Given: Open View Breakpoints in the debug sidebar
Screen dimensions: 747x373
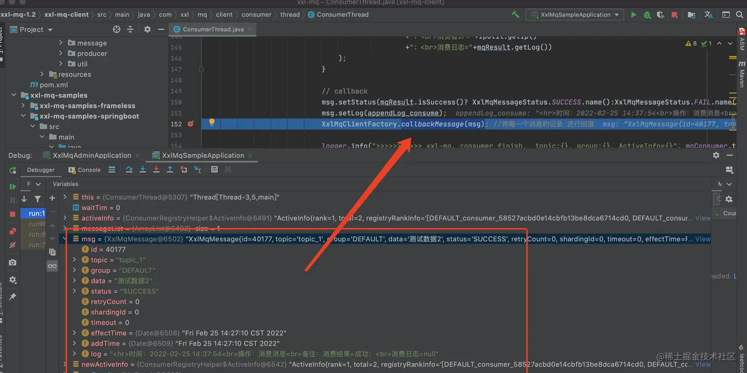Looking at the screenshot, I should [13, 231].
